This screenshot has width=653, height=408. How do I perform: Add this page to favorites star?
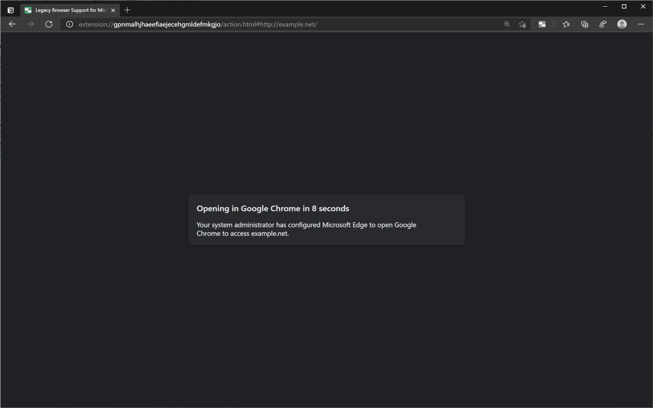click(522, 24)
